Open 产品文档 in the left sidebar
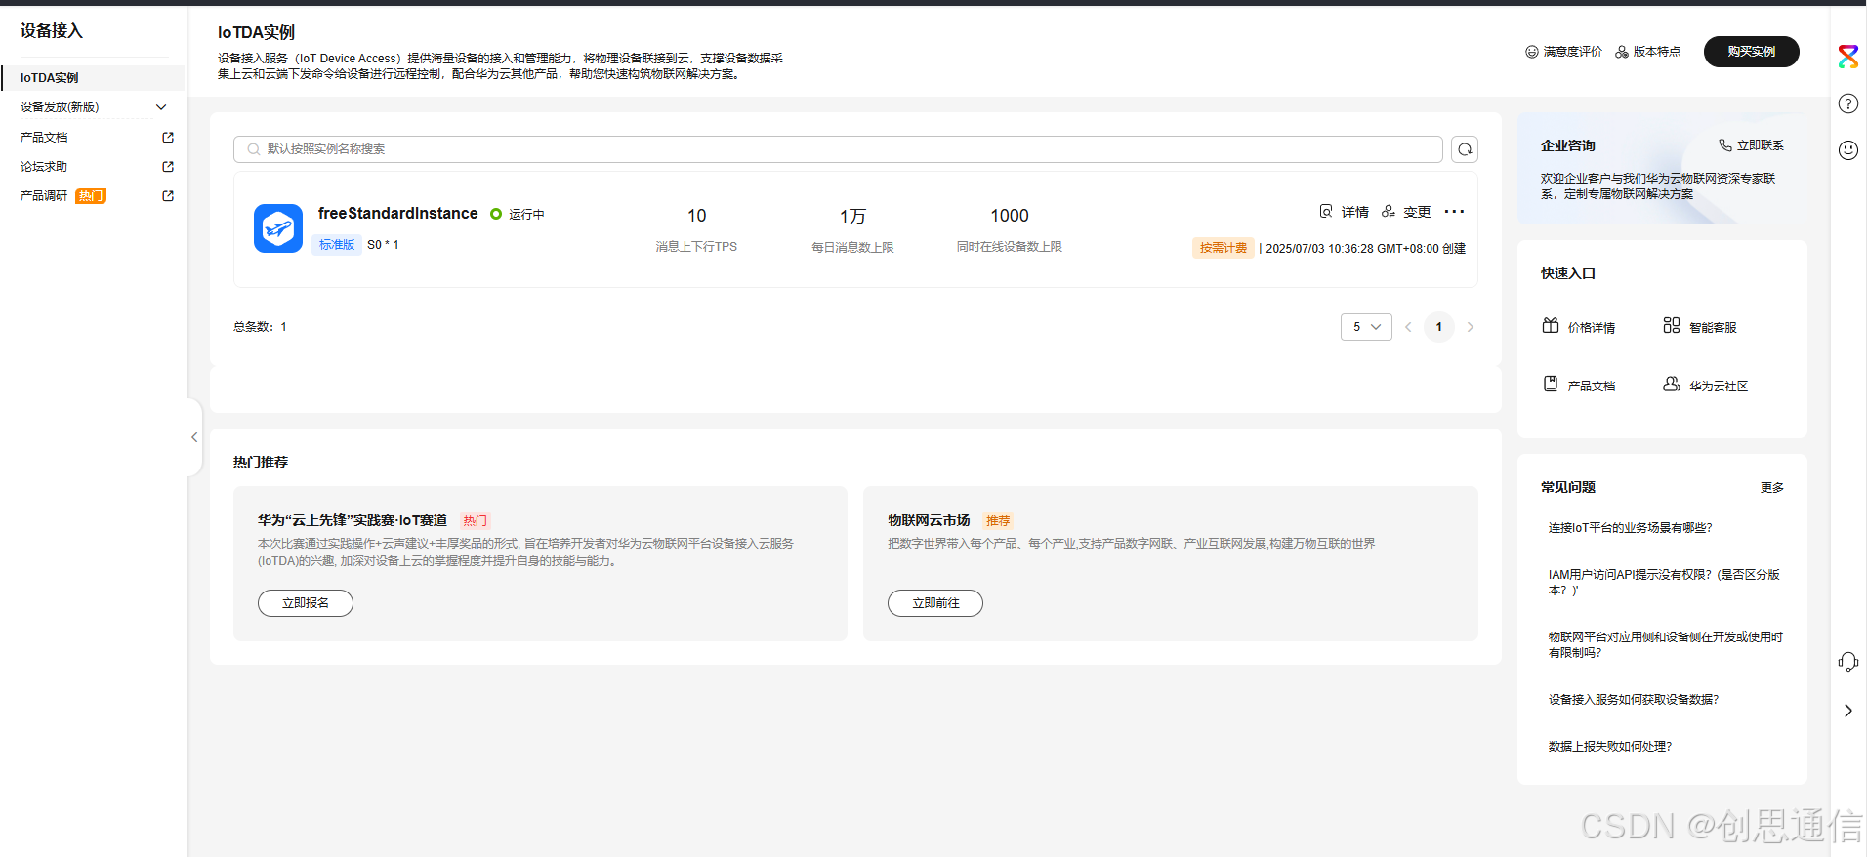Viewport: 1867px width, 857px height. tap(44, 138)
